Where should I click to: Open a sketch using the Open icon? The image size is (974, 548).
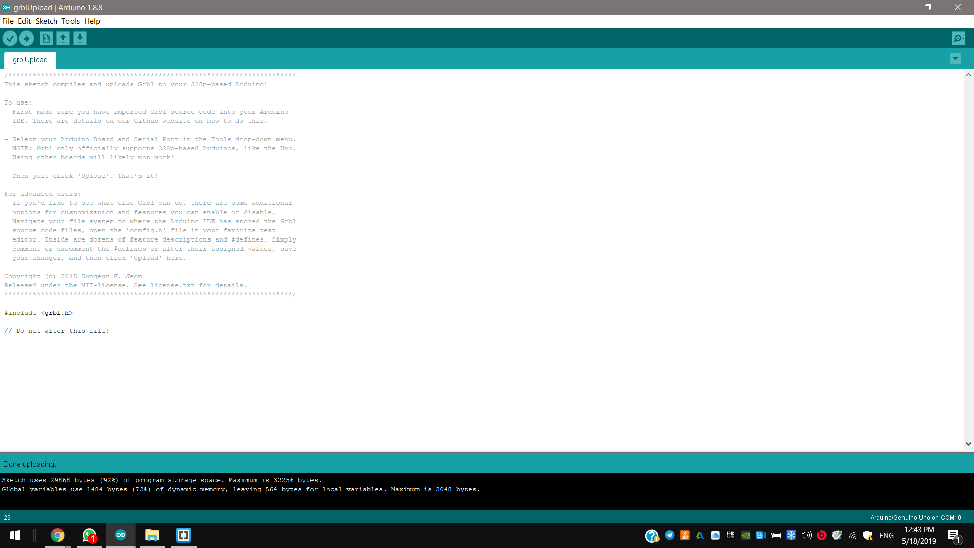tap(63, 38)
